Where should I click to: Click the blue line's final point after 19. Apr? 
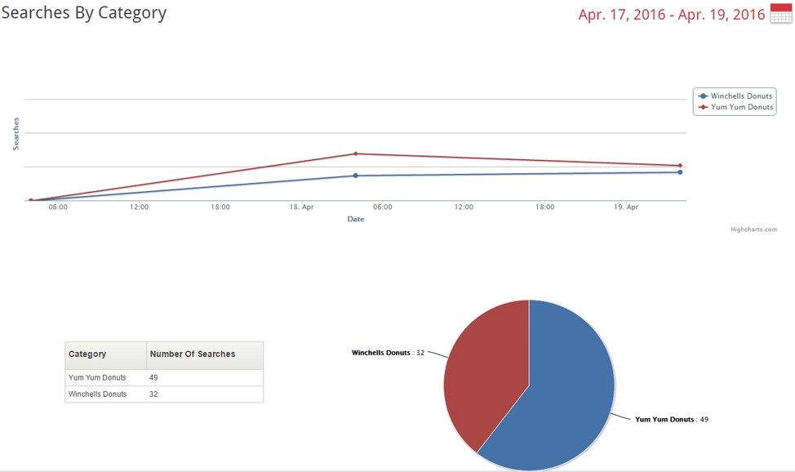[680, 172]
